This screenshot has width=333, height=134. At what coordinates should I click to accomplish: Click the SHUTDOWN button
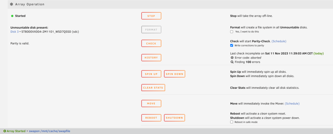(174, 118)
